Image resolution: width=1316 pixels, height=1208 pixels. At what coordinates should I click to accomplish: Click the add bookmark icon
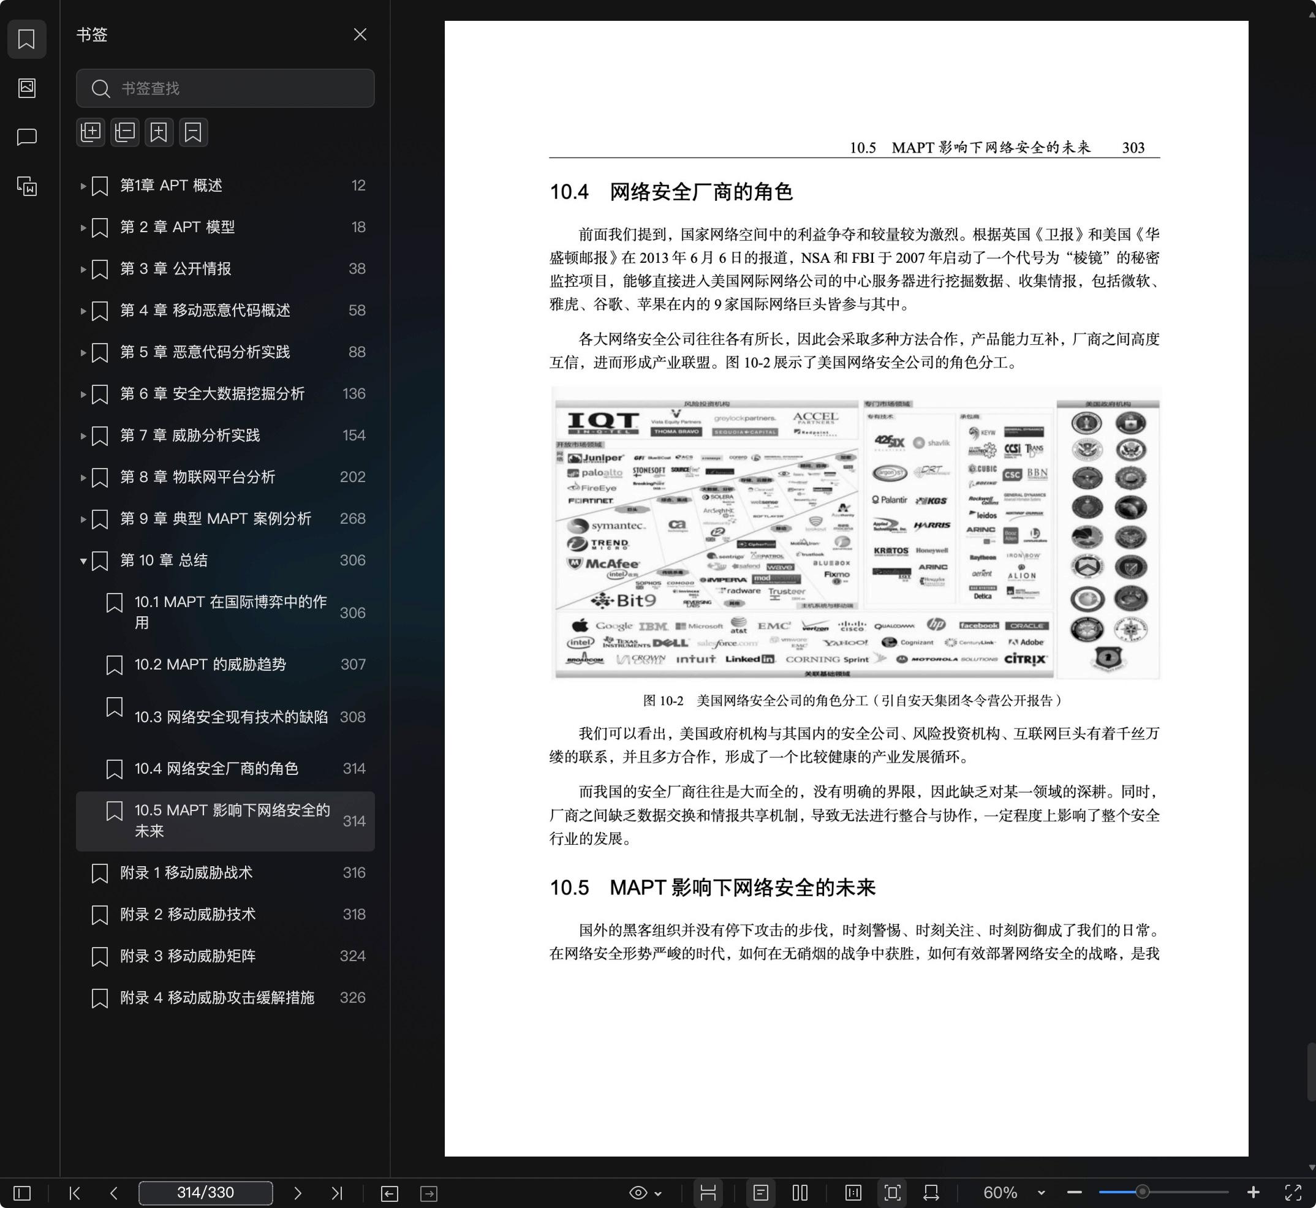point(159,132)
